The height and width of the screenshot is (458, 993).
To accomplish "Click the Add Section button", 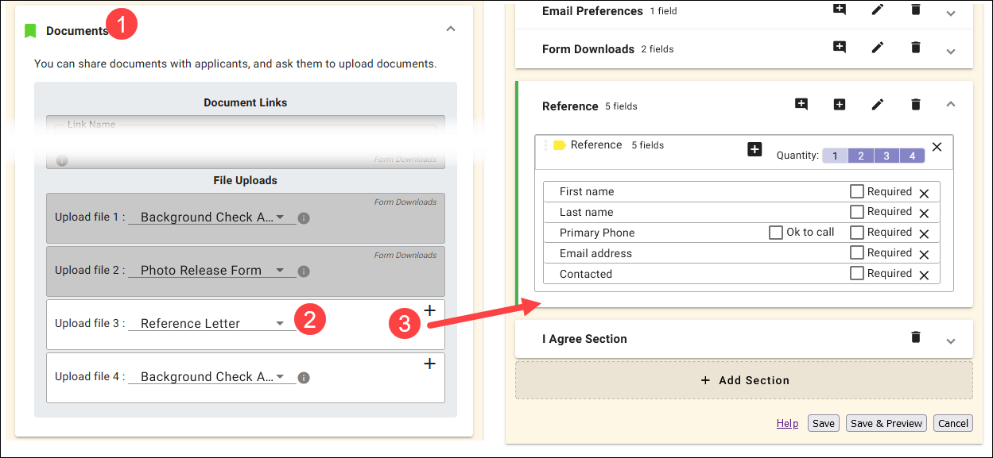I will coord(744,380).
